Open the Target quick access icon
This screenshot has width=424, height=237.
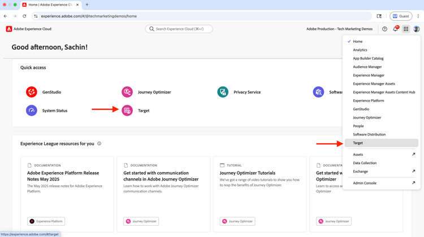[127, 111]
